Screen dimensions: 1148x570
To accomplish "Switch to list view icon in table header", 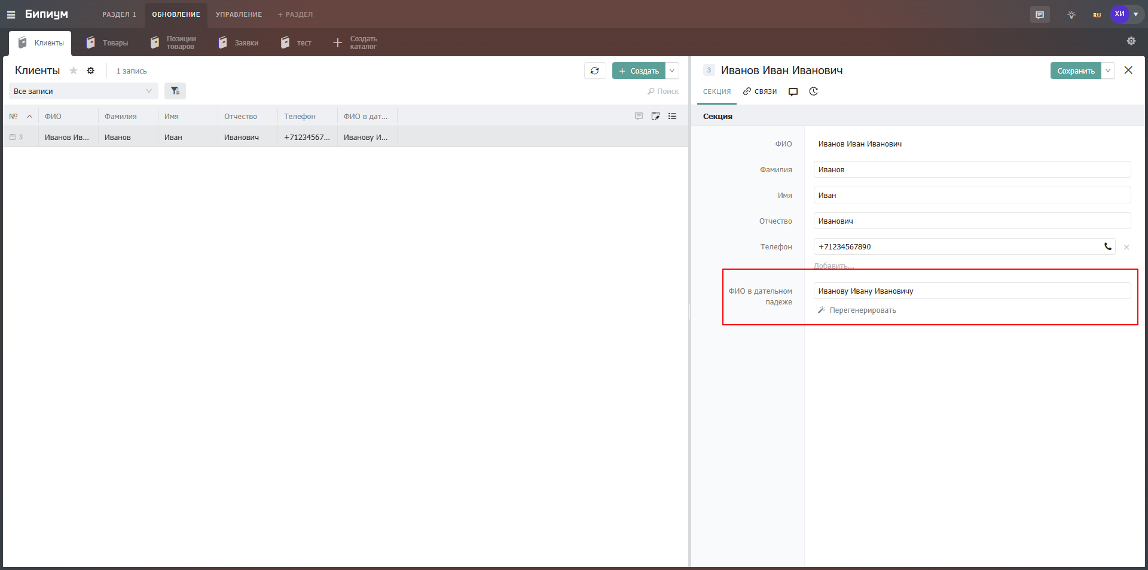I will (x=672, y=116).
